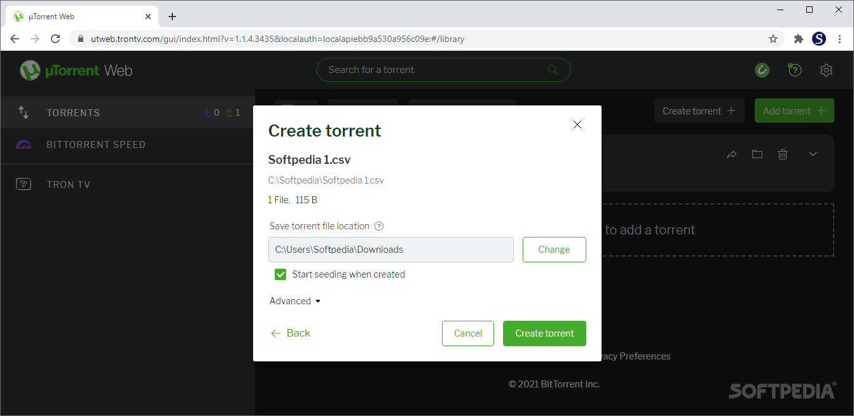Open BITTORRENT SPEED in the sidebar

[x=127, y=145]
